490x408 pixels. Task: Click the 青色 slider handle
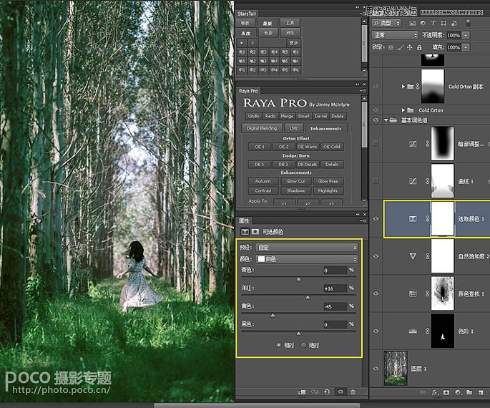click(x=298, y=279)
